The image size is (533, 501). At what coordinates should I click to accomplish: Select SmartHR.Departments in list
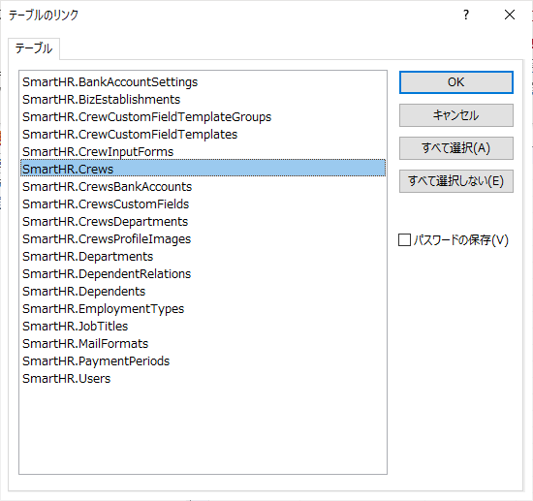point(203,257)
